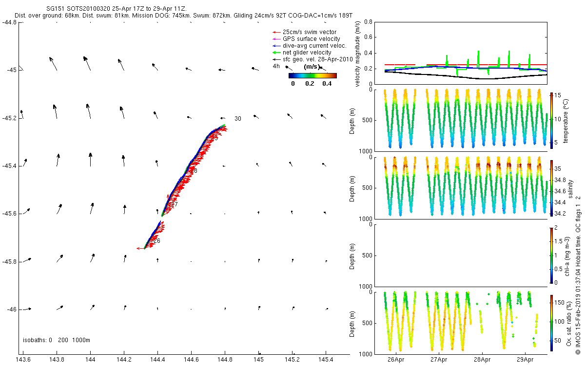Select 'GPS surface velocity' legend text

tap(312, 39)
